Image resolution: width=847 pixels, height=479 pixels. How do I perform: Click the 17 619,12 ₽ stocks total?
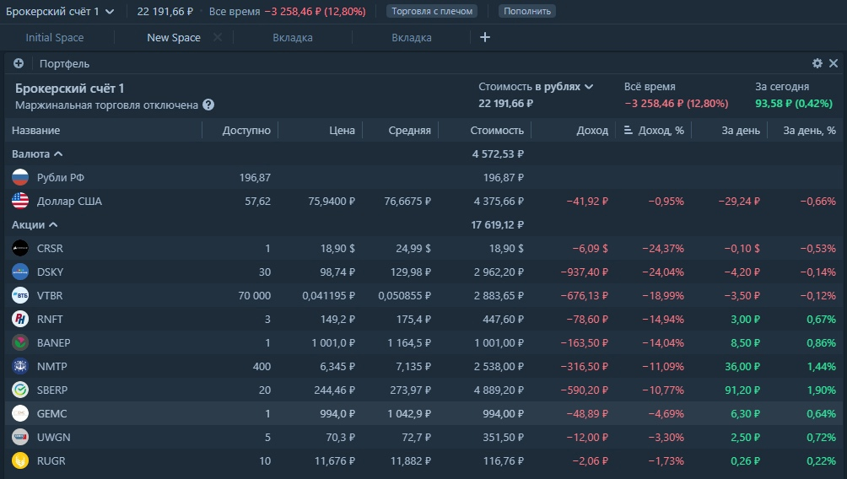click(497, 224)
